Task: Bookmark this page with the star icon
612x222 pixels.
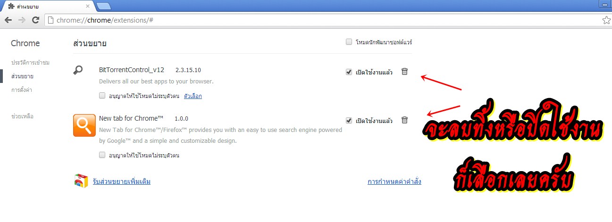Action: pos(606,20)
